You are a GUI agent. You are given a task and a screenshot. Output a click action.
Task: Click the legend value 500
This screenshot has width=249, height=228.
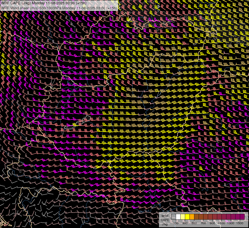194,223
